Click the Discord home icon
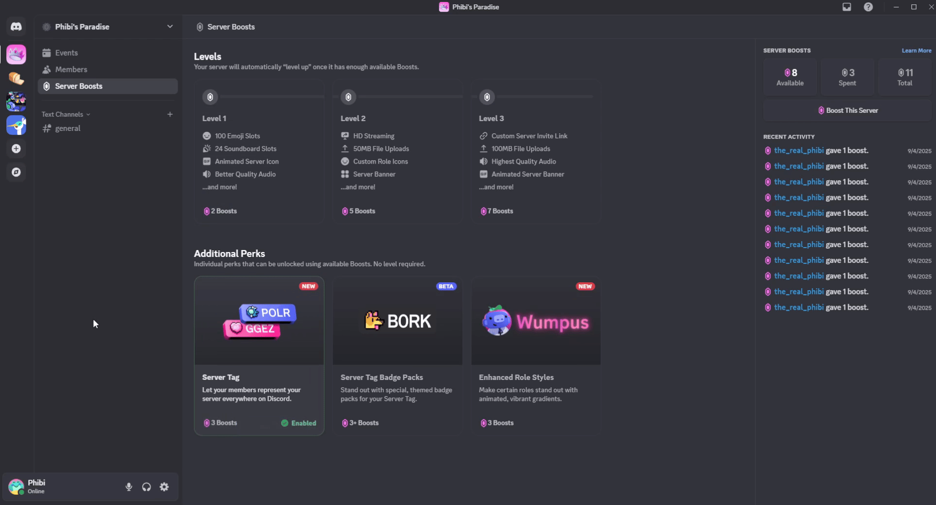 (16, 26)
